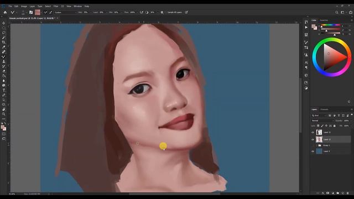
Task: Open the workspace switcher icon
Action: [343, 12]
